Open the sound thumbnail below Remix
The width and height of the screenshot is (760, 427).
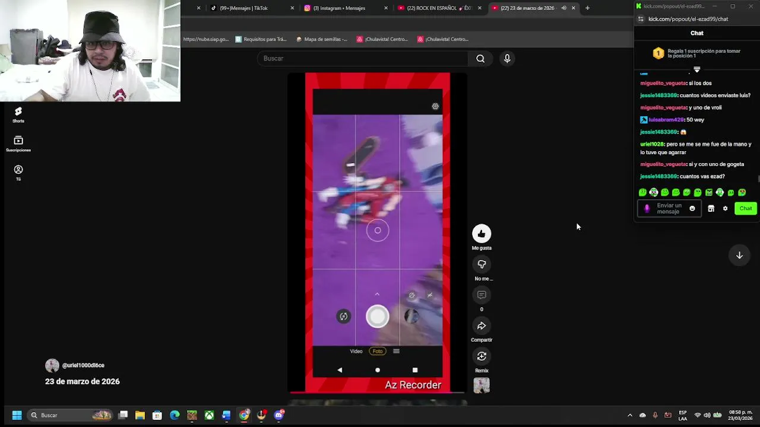(482, 385)
